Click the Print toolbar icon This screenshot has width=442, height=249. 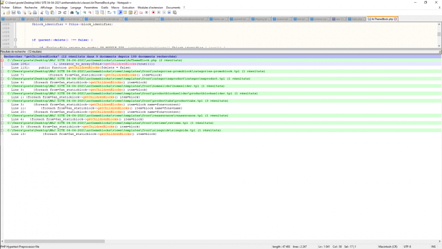34,12
